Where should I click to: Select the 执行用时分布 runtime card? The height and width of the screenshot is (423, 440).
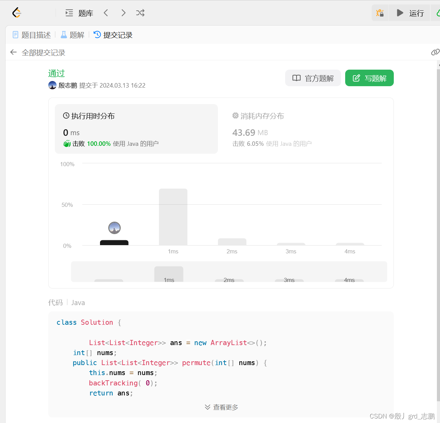tap(136, 129)
